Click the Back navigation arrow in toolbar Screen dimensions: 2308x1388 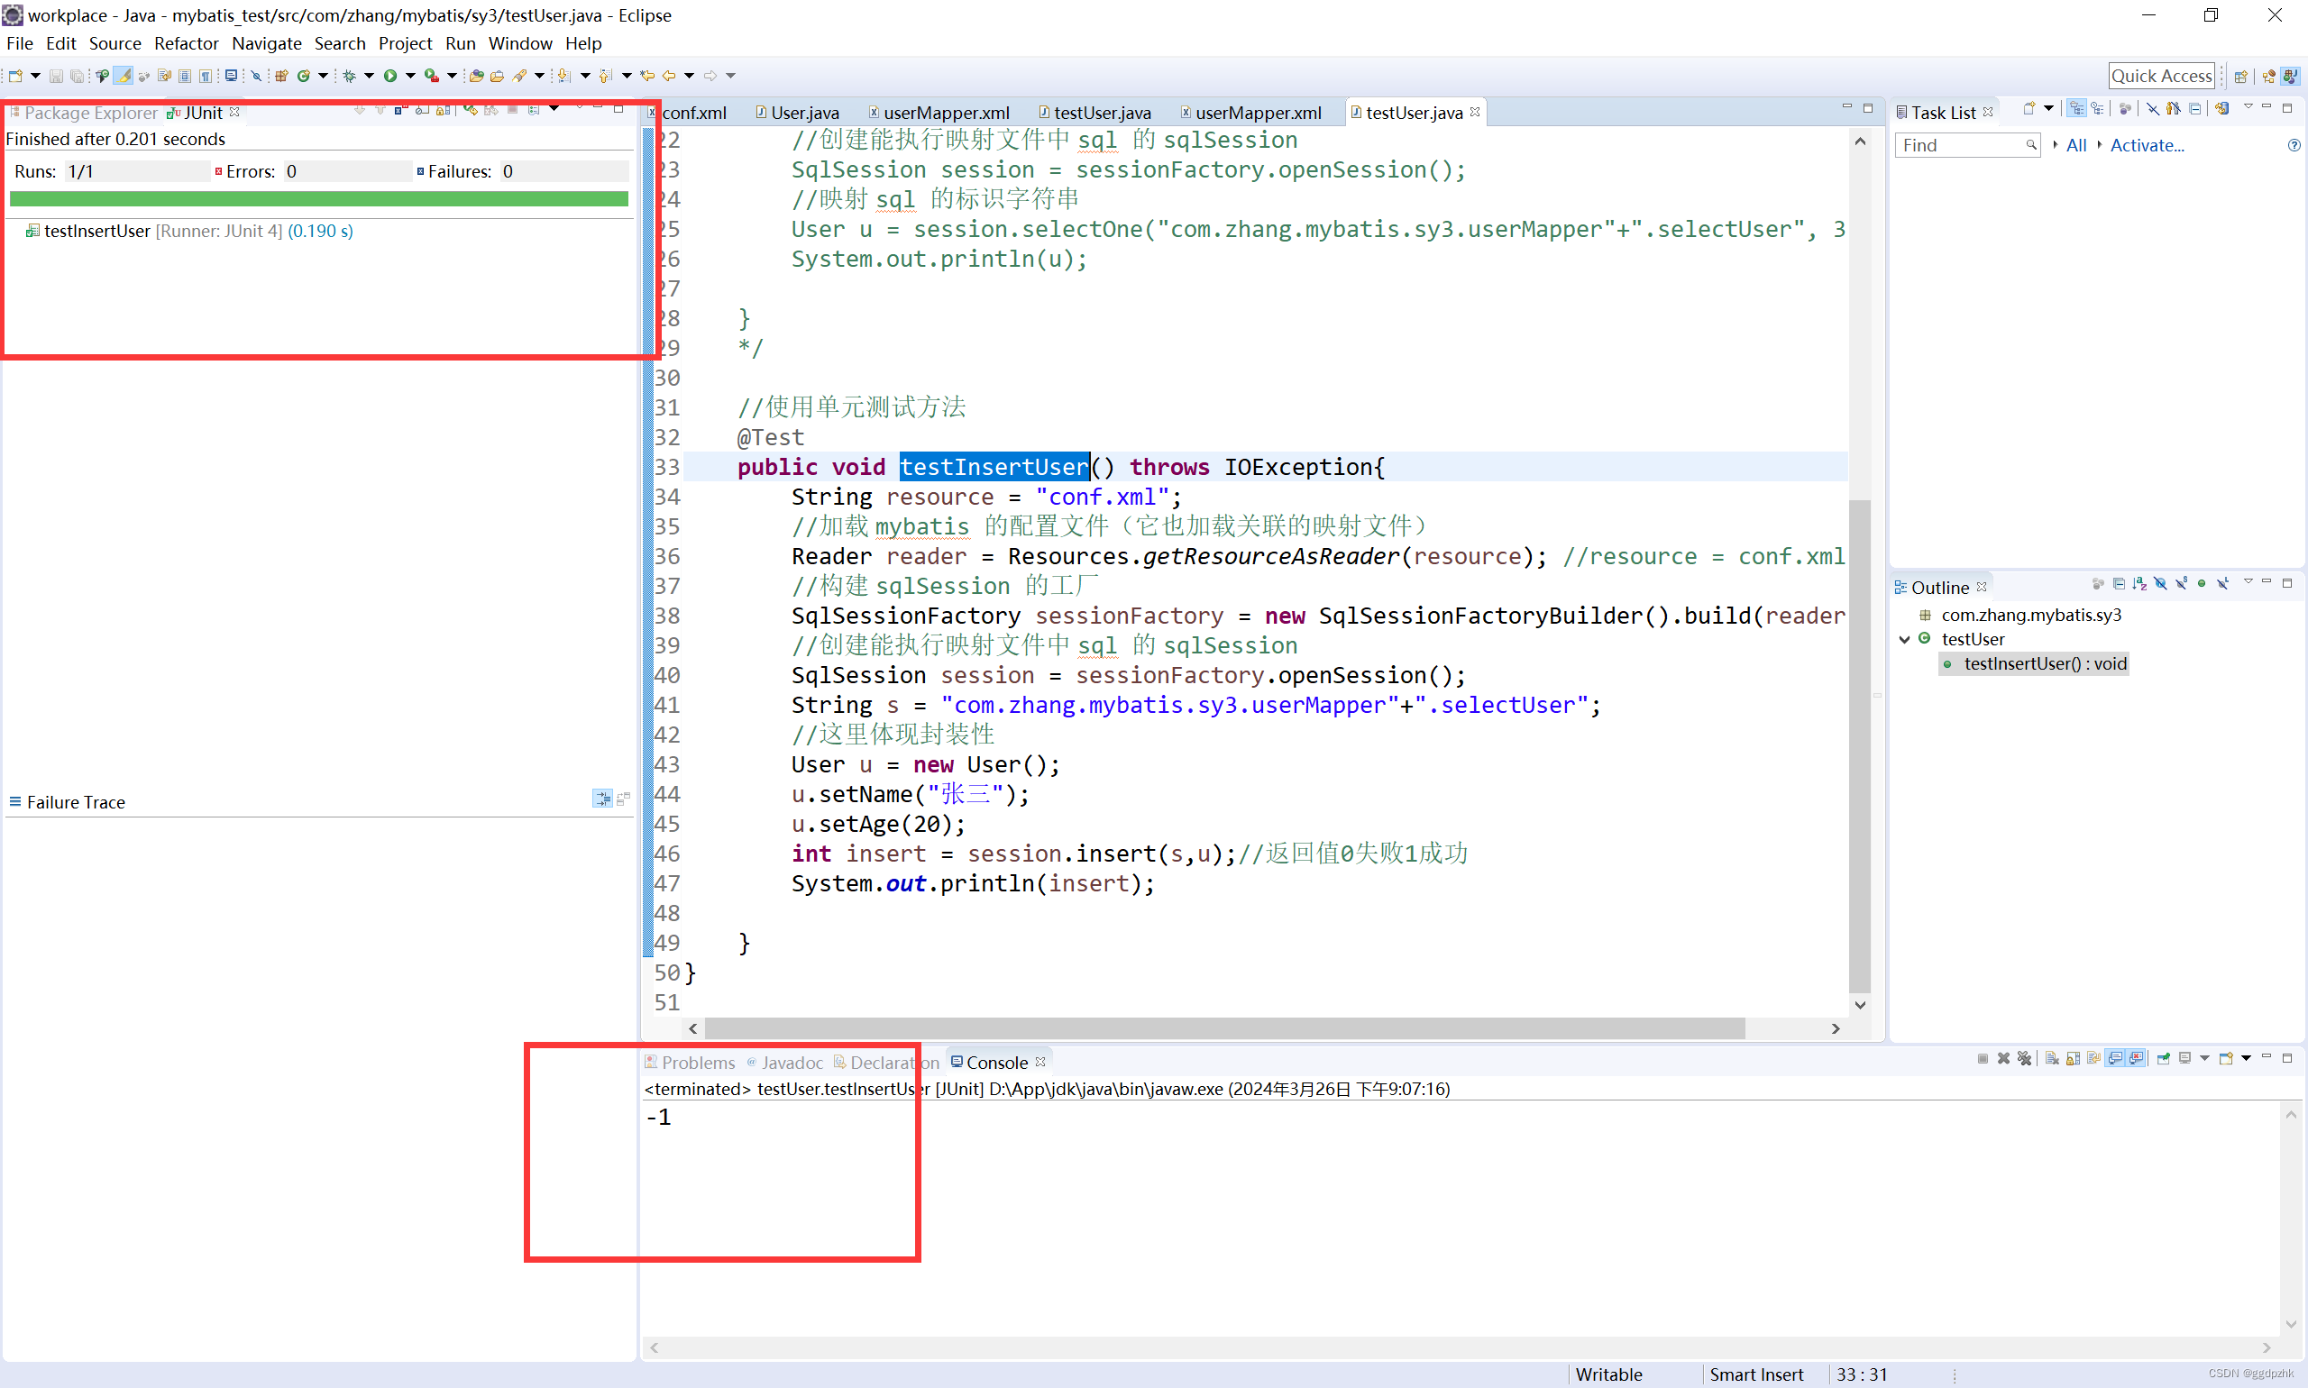[669, 76]
